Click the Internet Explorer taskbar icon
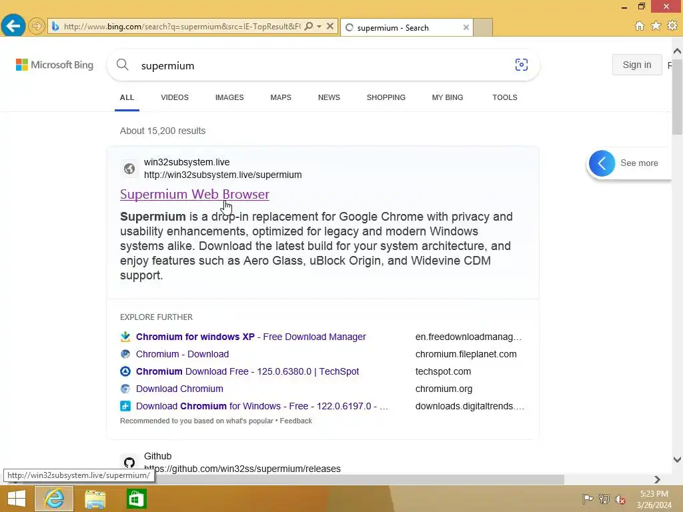 [54, 499]
